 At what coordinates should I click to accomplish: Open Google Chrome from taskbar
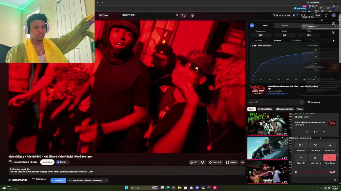(203, 188)
